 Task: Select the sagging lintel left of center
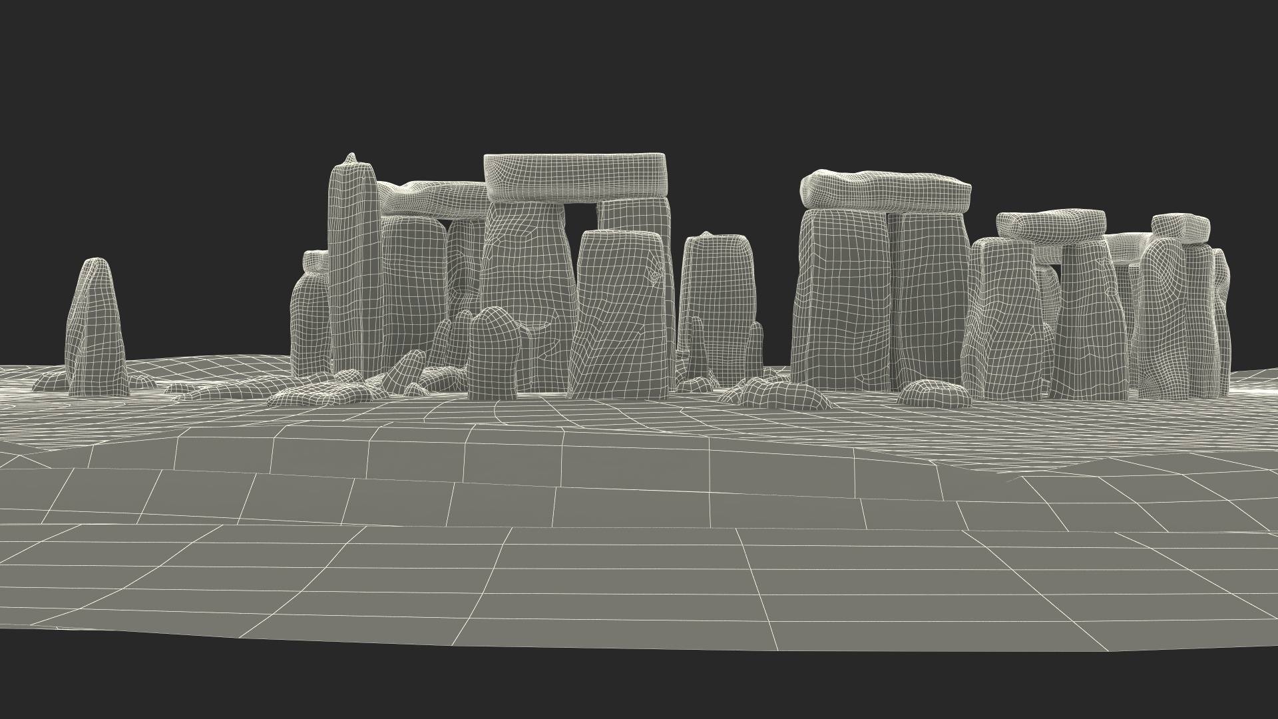[433, 199]
